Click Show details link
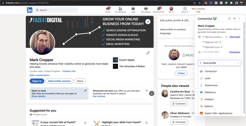The image size is (246, 126). point(38,96)
